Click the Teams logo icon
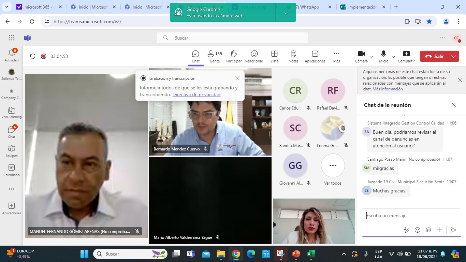Screen dimensions: 466x262 tap(27, 38)
